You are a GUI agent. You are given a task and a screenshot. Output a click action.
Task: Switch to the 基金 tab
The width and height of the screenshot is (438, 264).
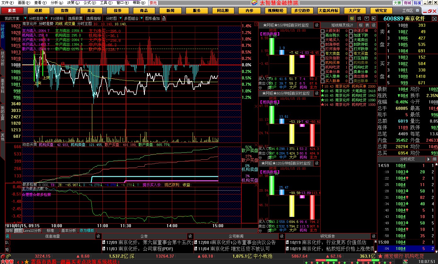[91, 11]
